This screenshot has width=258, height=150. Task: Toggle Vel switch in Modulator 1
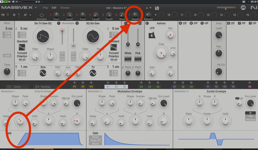tap(64, 98)
